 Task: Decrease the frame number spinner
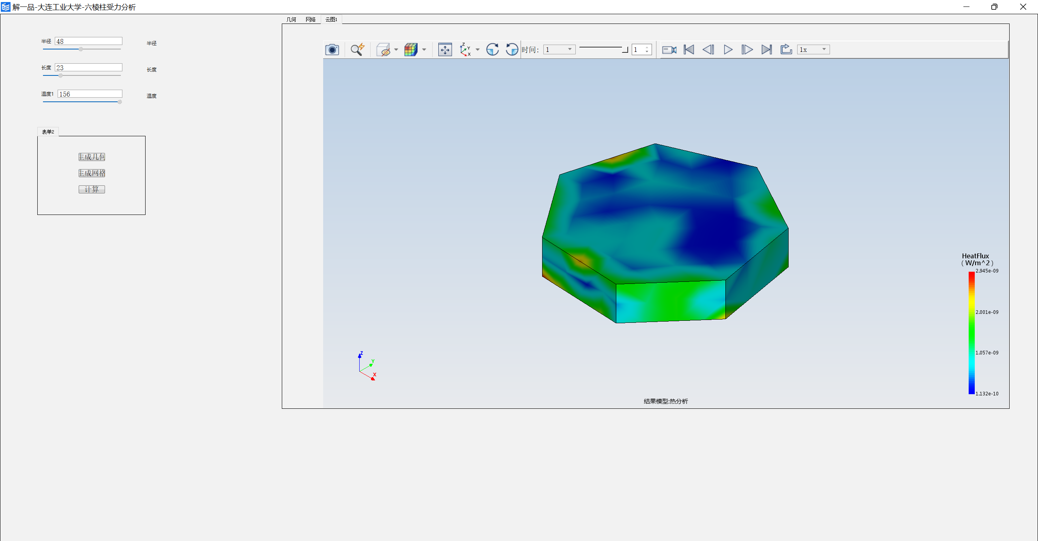[x=647, y=52]
